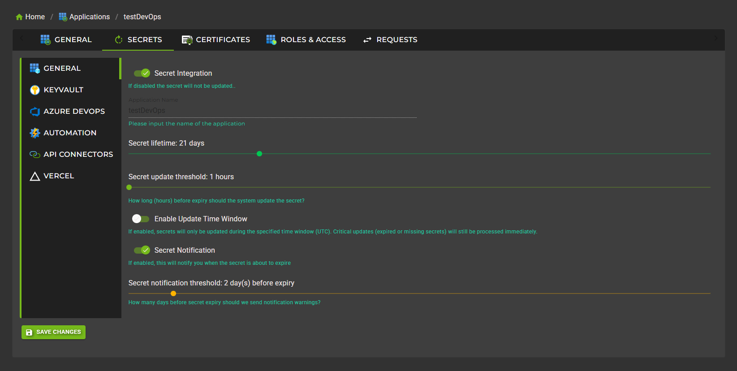
Task: Click the SECRETS tab rotating icon
Action: tap(119, 39)
